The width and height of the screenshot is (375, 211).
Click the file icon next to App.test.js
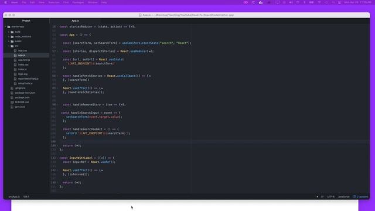click(15, 60)
